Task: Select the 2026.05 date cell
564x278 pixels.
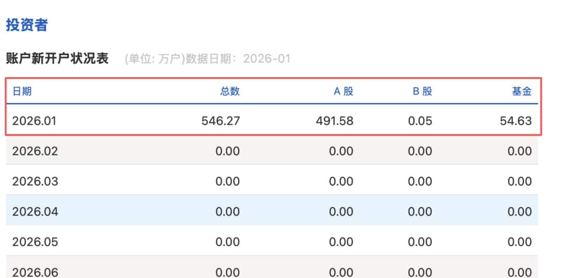Action: 35,241
